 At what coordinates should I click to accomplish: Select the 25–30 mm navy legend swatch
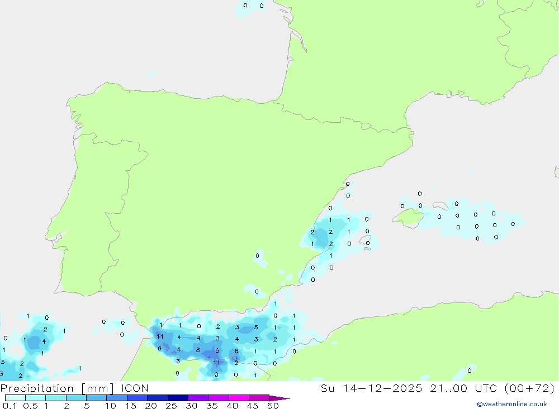pos(178,398)
